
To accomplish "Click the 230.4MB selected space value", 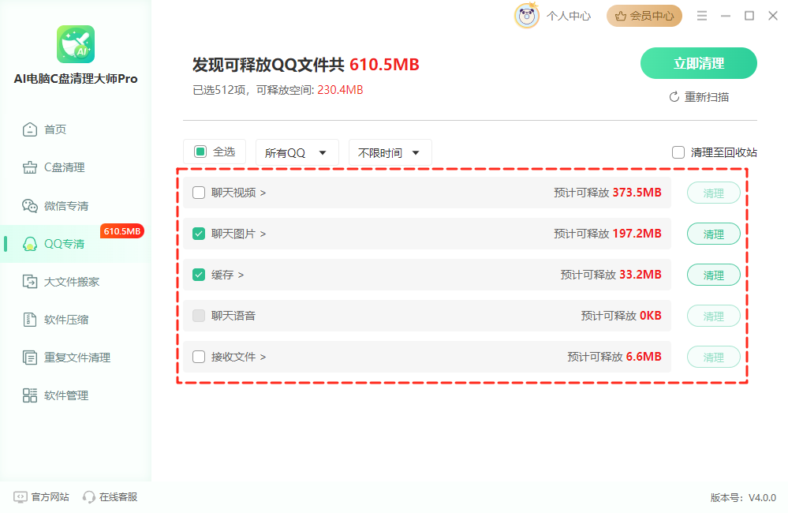I will (340, 90).
